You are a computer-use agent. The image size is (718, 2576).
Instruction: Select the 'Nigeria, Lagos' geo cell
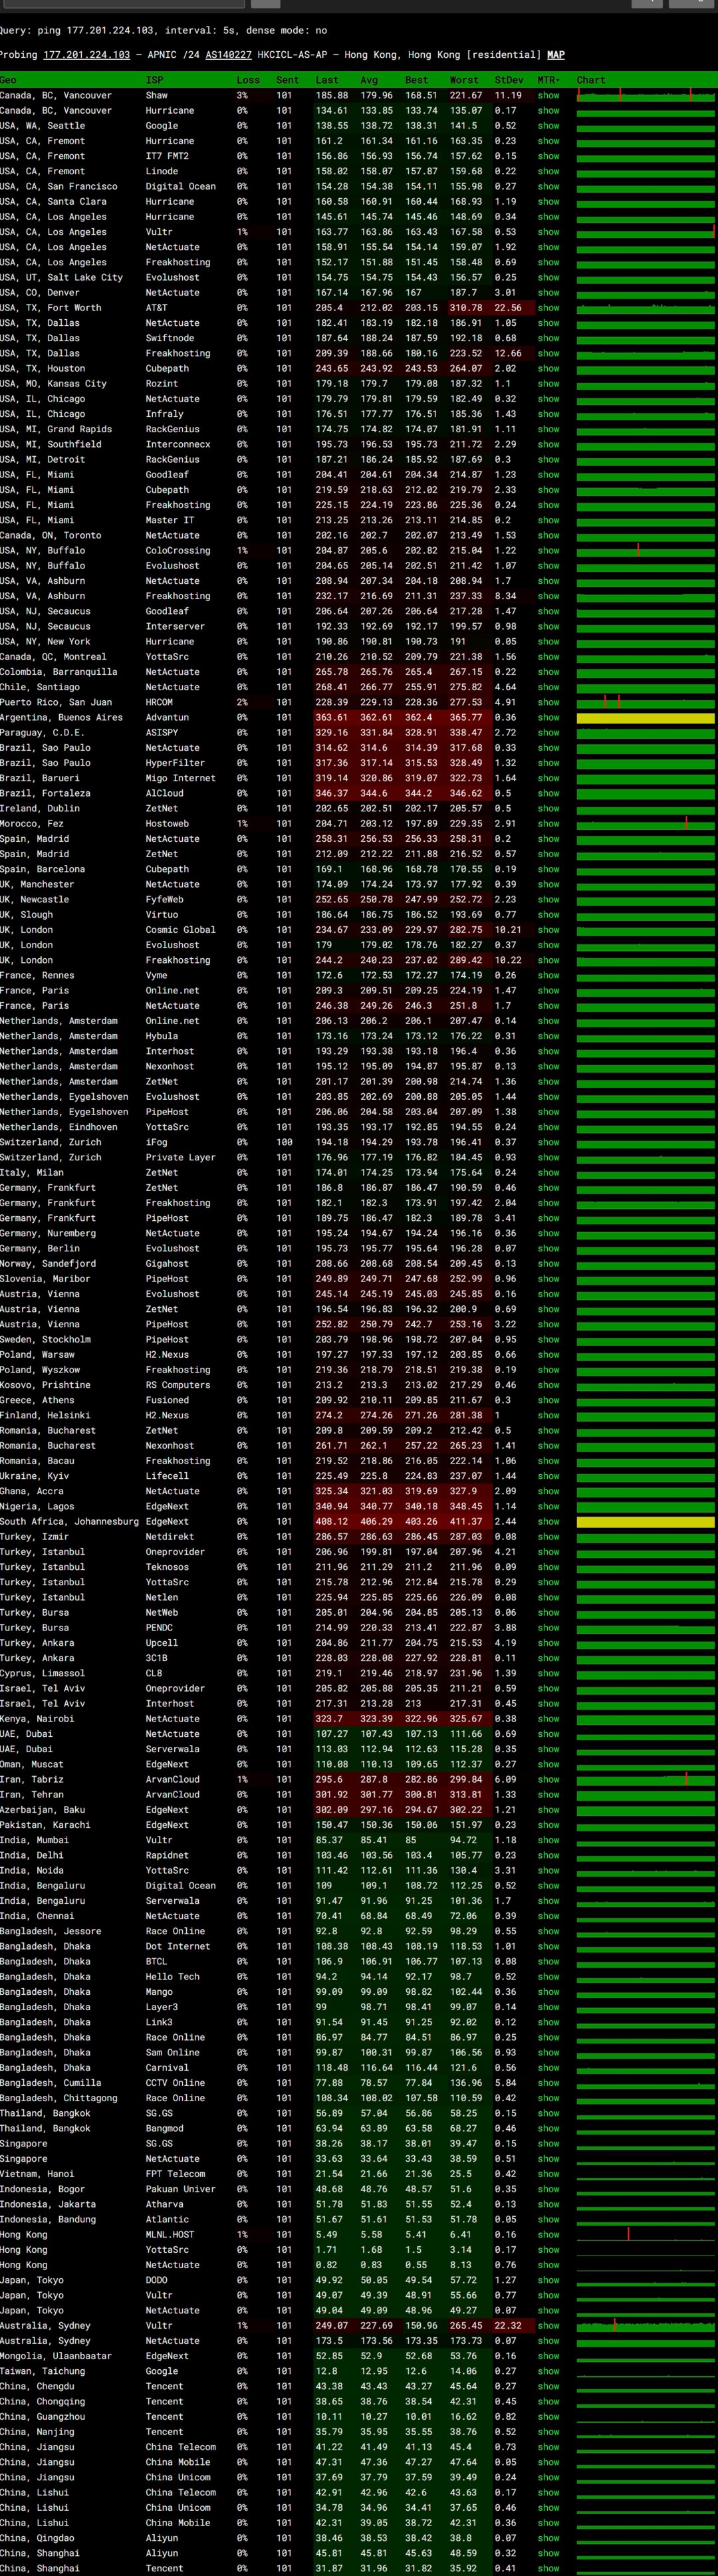(38, 1507)
